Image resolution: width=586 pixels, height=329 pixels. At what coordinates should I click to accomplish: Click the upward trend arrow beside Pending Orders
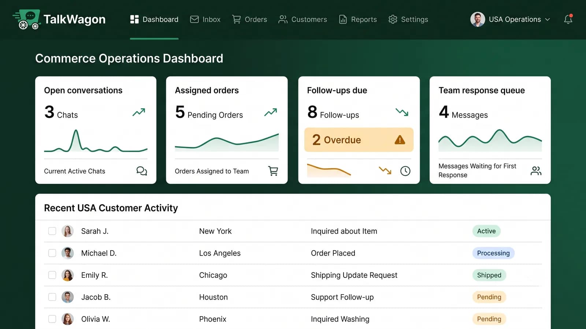coord(271,112)
